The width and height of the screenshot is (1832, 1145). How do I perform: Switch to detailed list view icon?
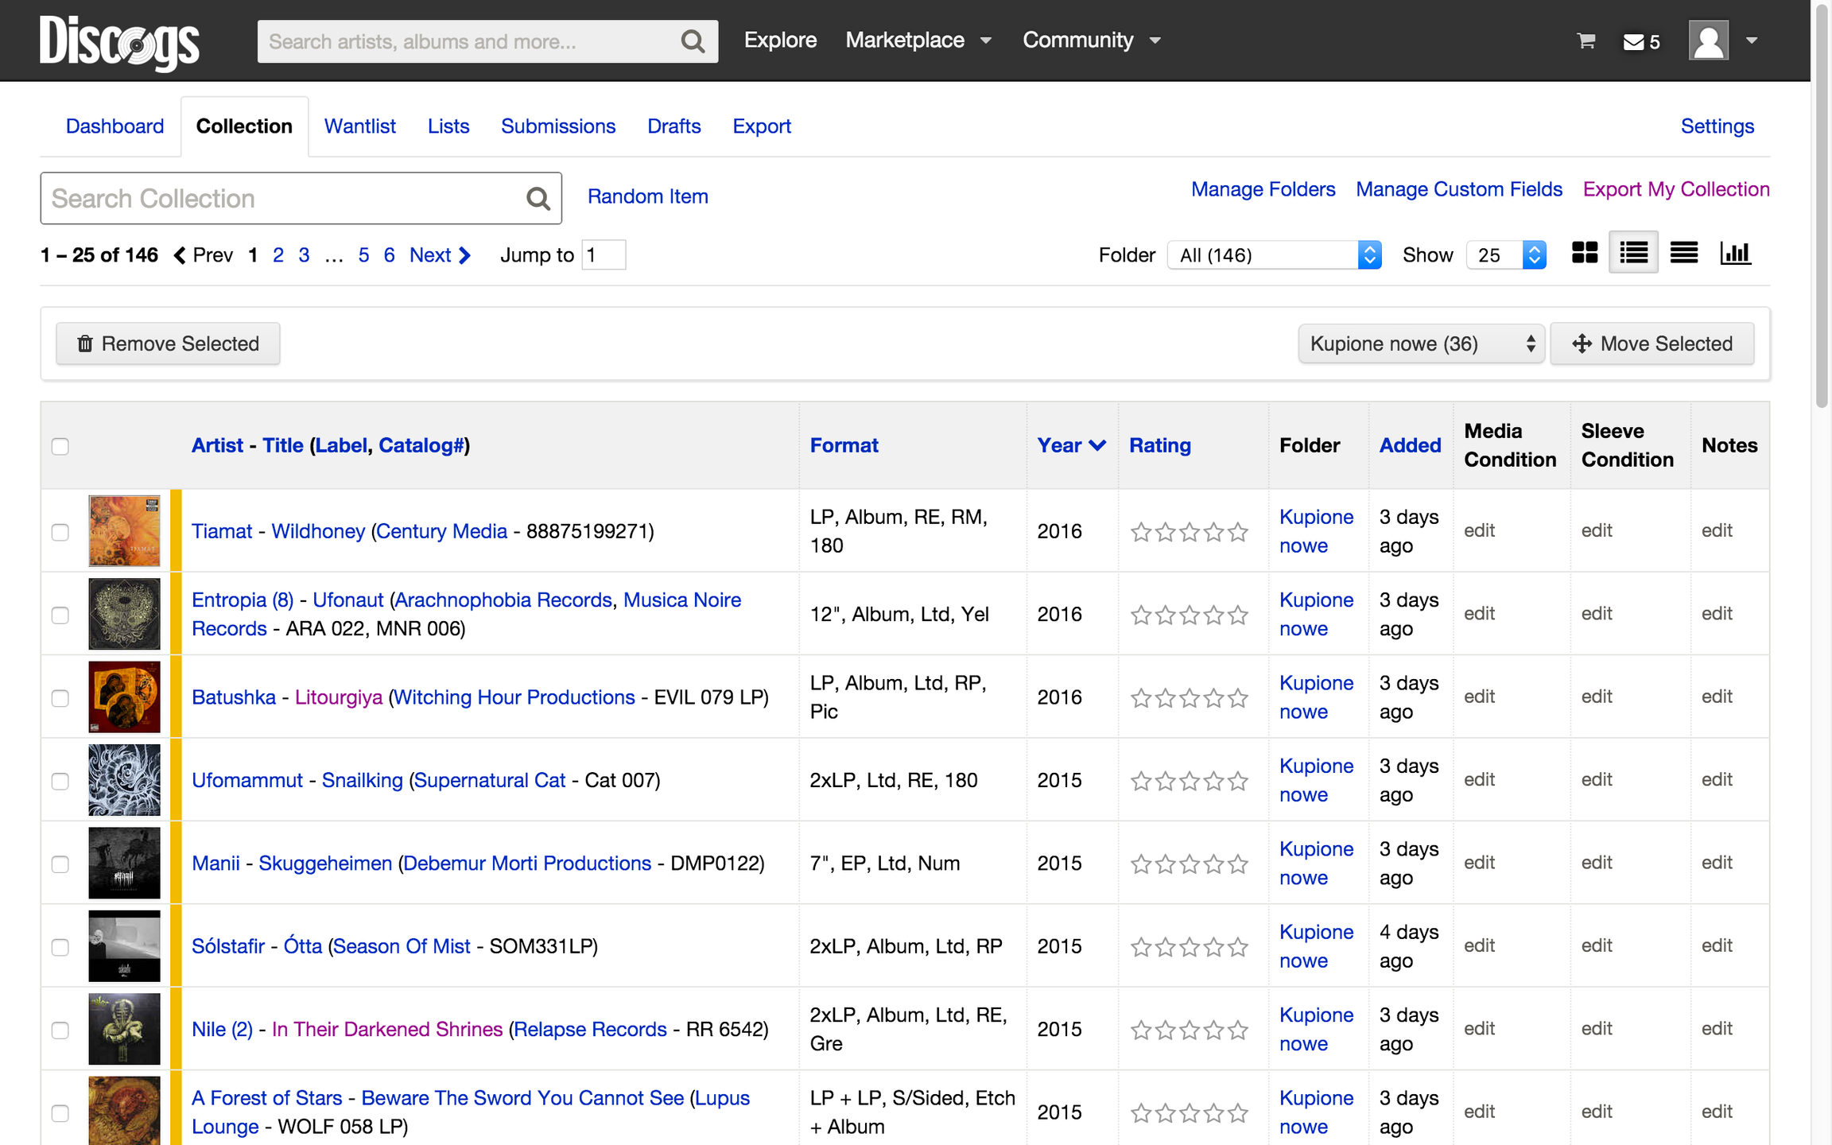pyautogui.click(x=1633, y=253)
